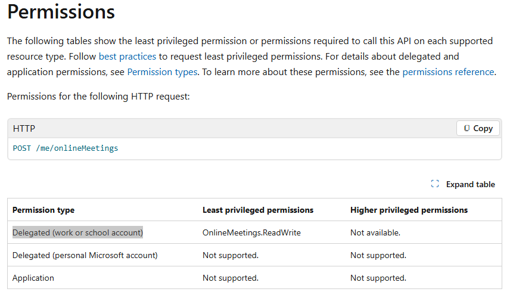Click the expand table brackets icon
Image resolution: width=510 pixels, height=301 pixels.
[435, 184]
